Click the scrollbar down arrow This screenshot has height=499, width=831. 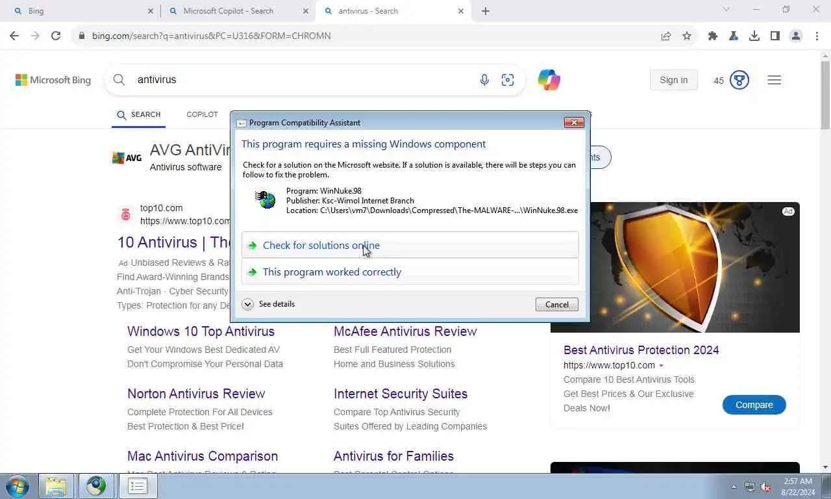(x=825, y=467)
